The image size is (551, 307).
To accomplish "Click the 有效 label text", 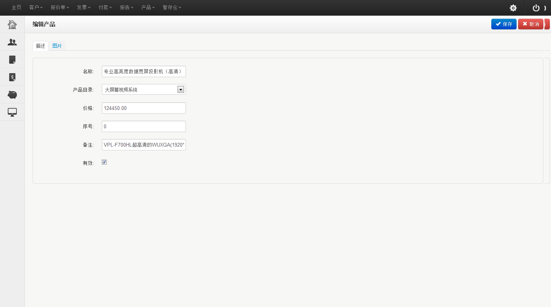I will coord(88,163).
